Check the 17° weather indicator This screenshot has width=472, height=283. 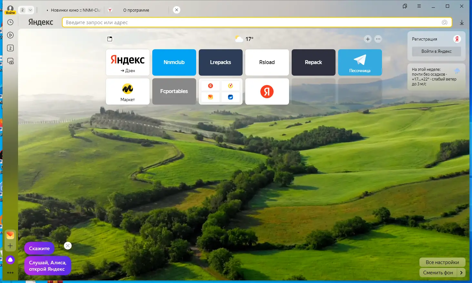244,39
